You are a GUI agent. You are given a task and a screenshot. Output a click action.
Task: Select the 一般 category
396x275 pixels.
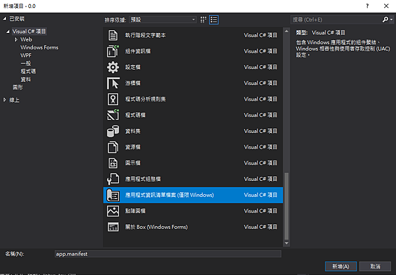pos(26,63)
